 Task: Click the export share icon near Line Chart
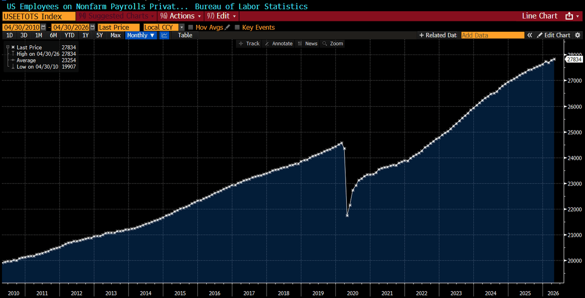(569, 16)
